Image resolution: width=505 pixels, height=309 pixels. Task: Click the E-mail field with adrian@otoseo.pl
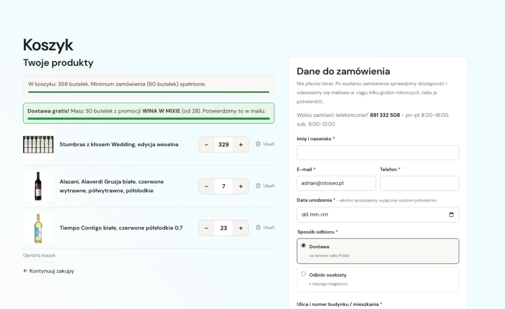pos(336,183)
